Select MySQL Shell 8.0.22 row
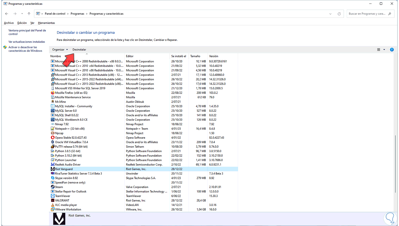The height and width of the screenshot is (226, 399). click(x=144, y=115)
